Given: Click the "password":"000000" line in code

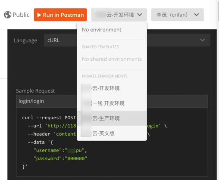Looking at the screenshot, I should point(60,158).
